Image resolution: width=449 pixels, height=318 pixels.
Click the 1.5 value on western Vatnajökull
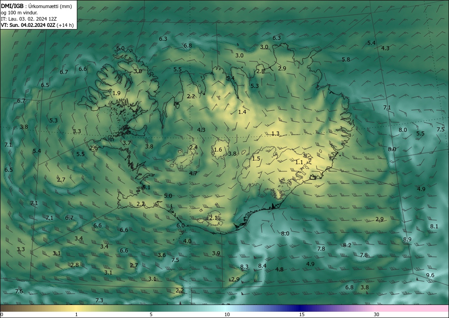(256, 158)
